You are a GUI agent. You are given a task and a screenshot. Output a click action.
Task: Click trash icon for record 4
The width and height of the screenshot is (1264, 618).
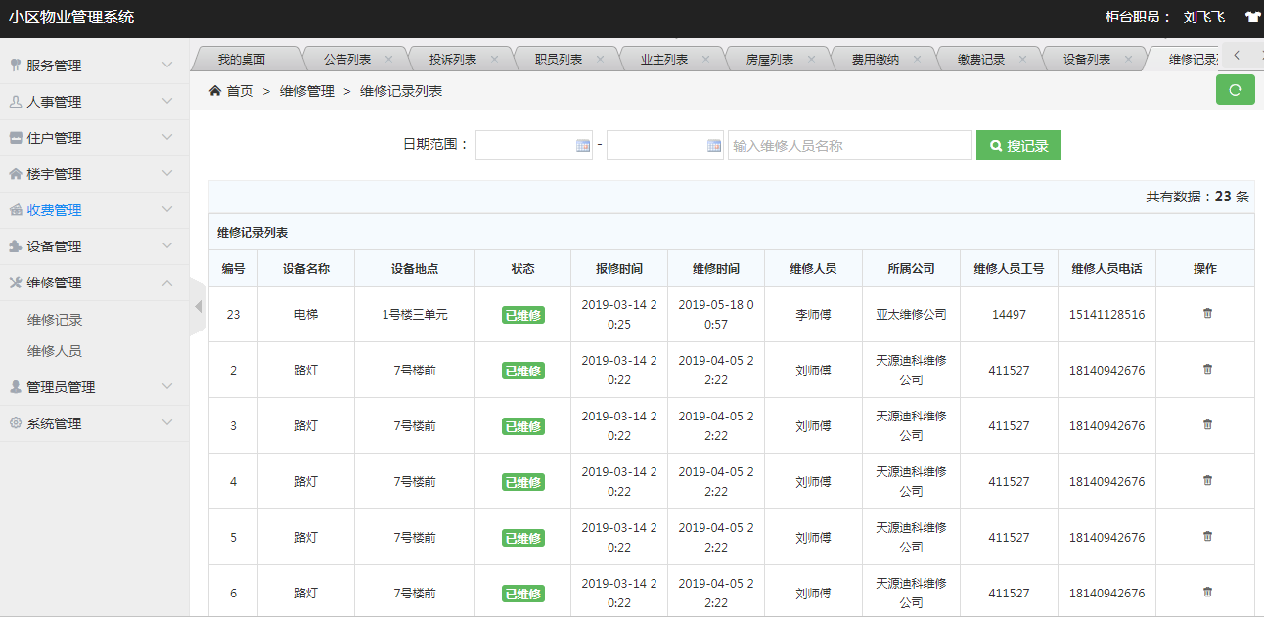pos(1206,481)
